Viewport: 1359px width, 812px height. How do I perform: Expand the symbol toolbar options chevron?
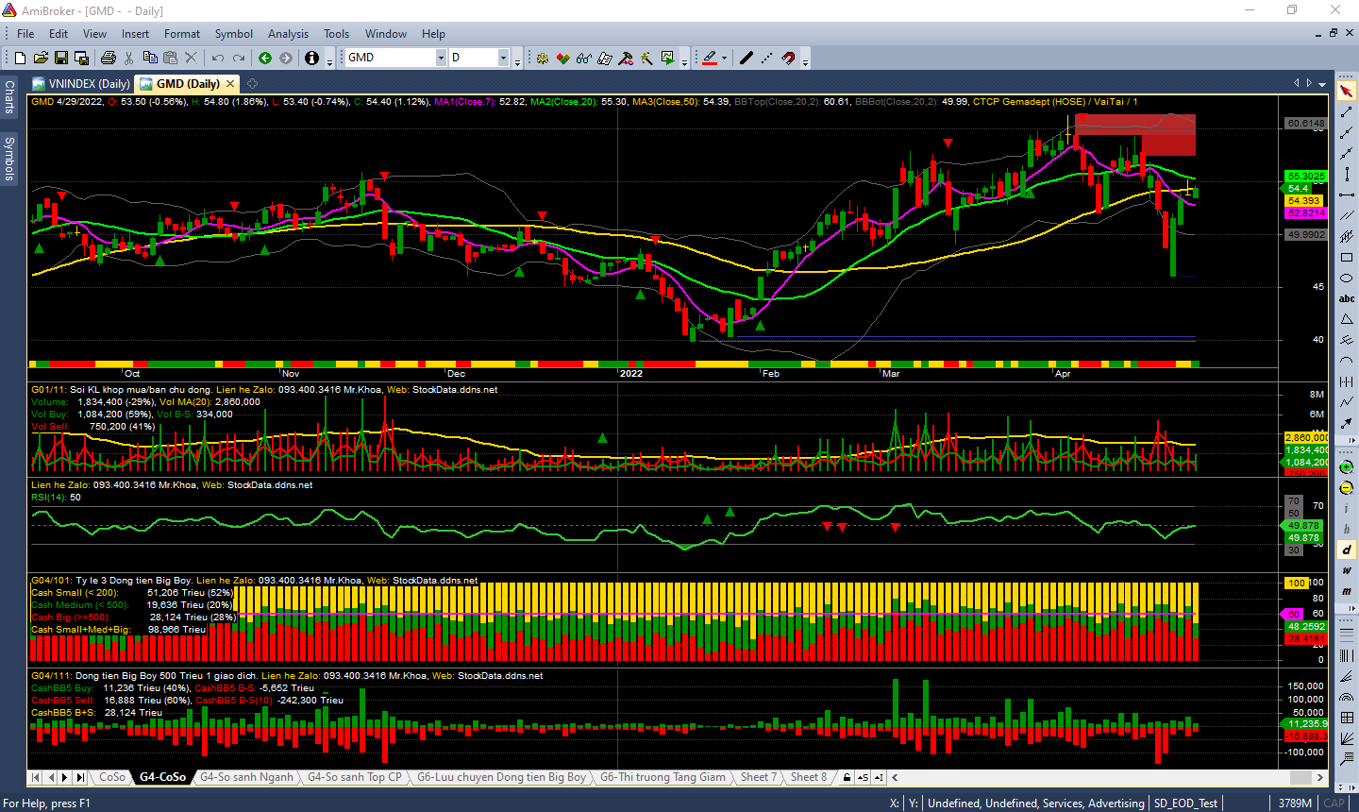click(x=516, y=60)
